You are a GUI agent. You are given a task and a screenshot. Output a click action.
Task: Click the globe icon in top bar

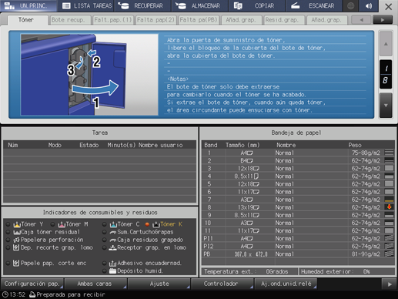click(x=351, y=5)
